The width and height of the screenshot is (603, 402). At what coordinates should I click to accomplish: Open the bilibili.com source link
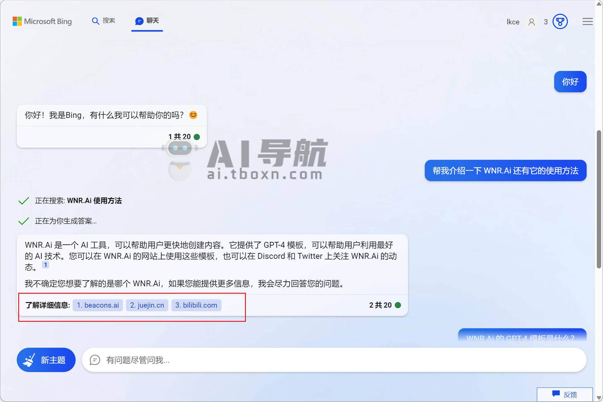tap(196, 305)
